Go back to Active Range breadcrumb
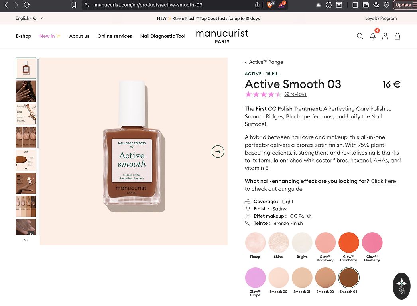This screenshot has width=417, height=306. click(x=264, y=62)
